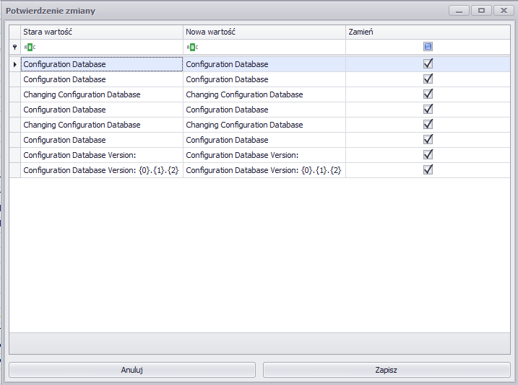
Task: Sort by Stara wartość column header
Action: coord(102,32)
